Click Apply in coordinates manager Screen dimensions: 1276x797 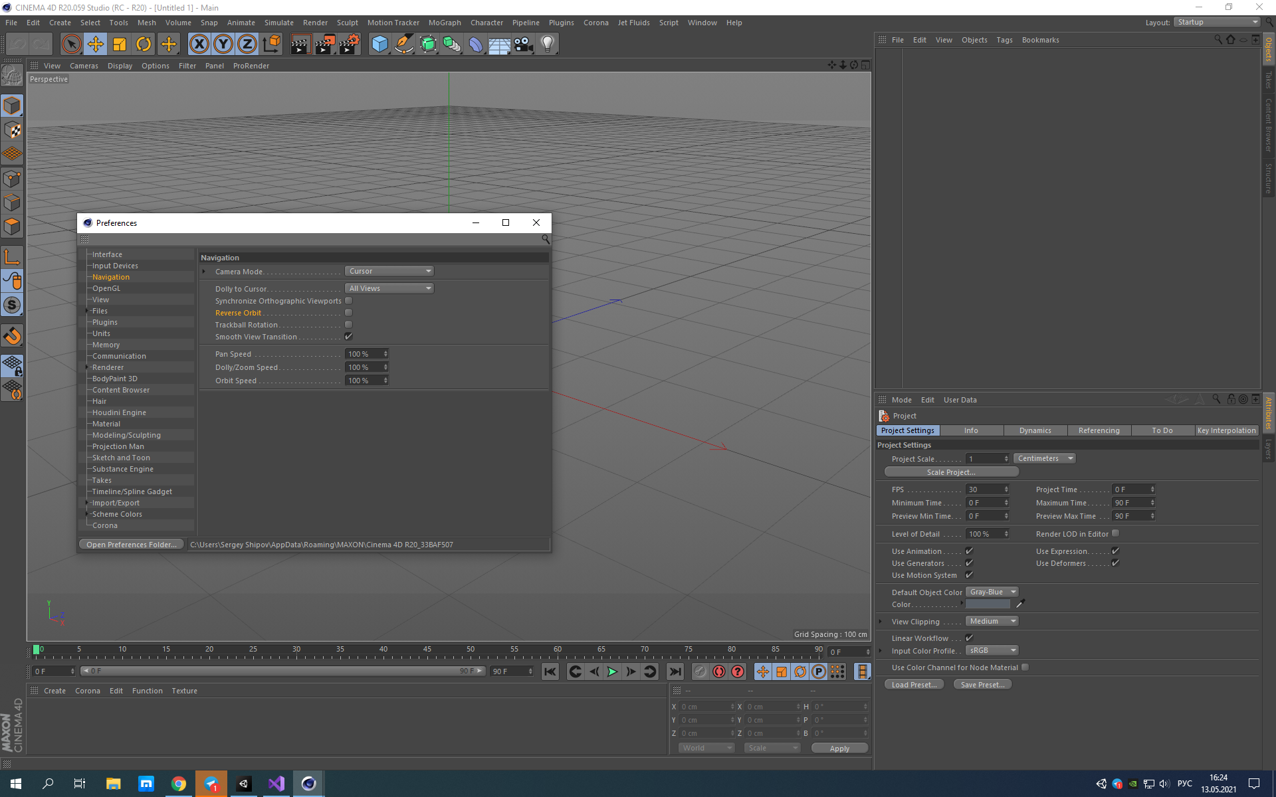(x=839, y=749)
